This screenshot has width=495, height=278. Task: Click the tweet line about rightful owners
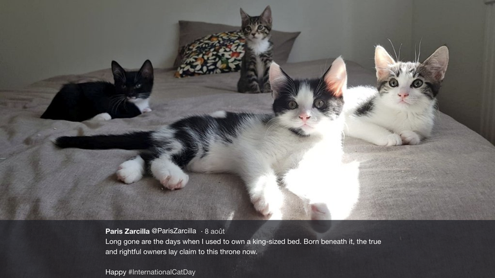pyautogui.click(x=181, y=252)
